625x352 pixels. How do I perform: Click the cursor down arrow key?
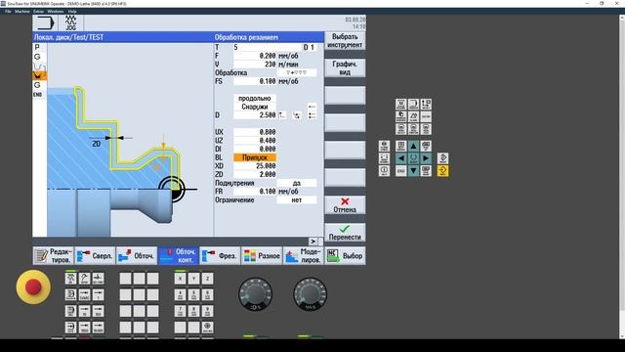[413, 171]
